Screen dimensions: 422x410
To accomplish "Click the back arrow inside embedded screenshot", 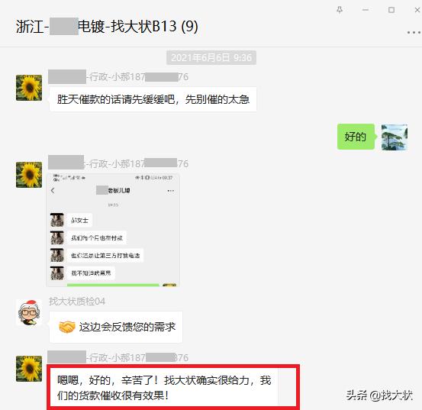I will tap(53, 191).
